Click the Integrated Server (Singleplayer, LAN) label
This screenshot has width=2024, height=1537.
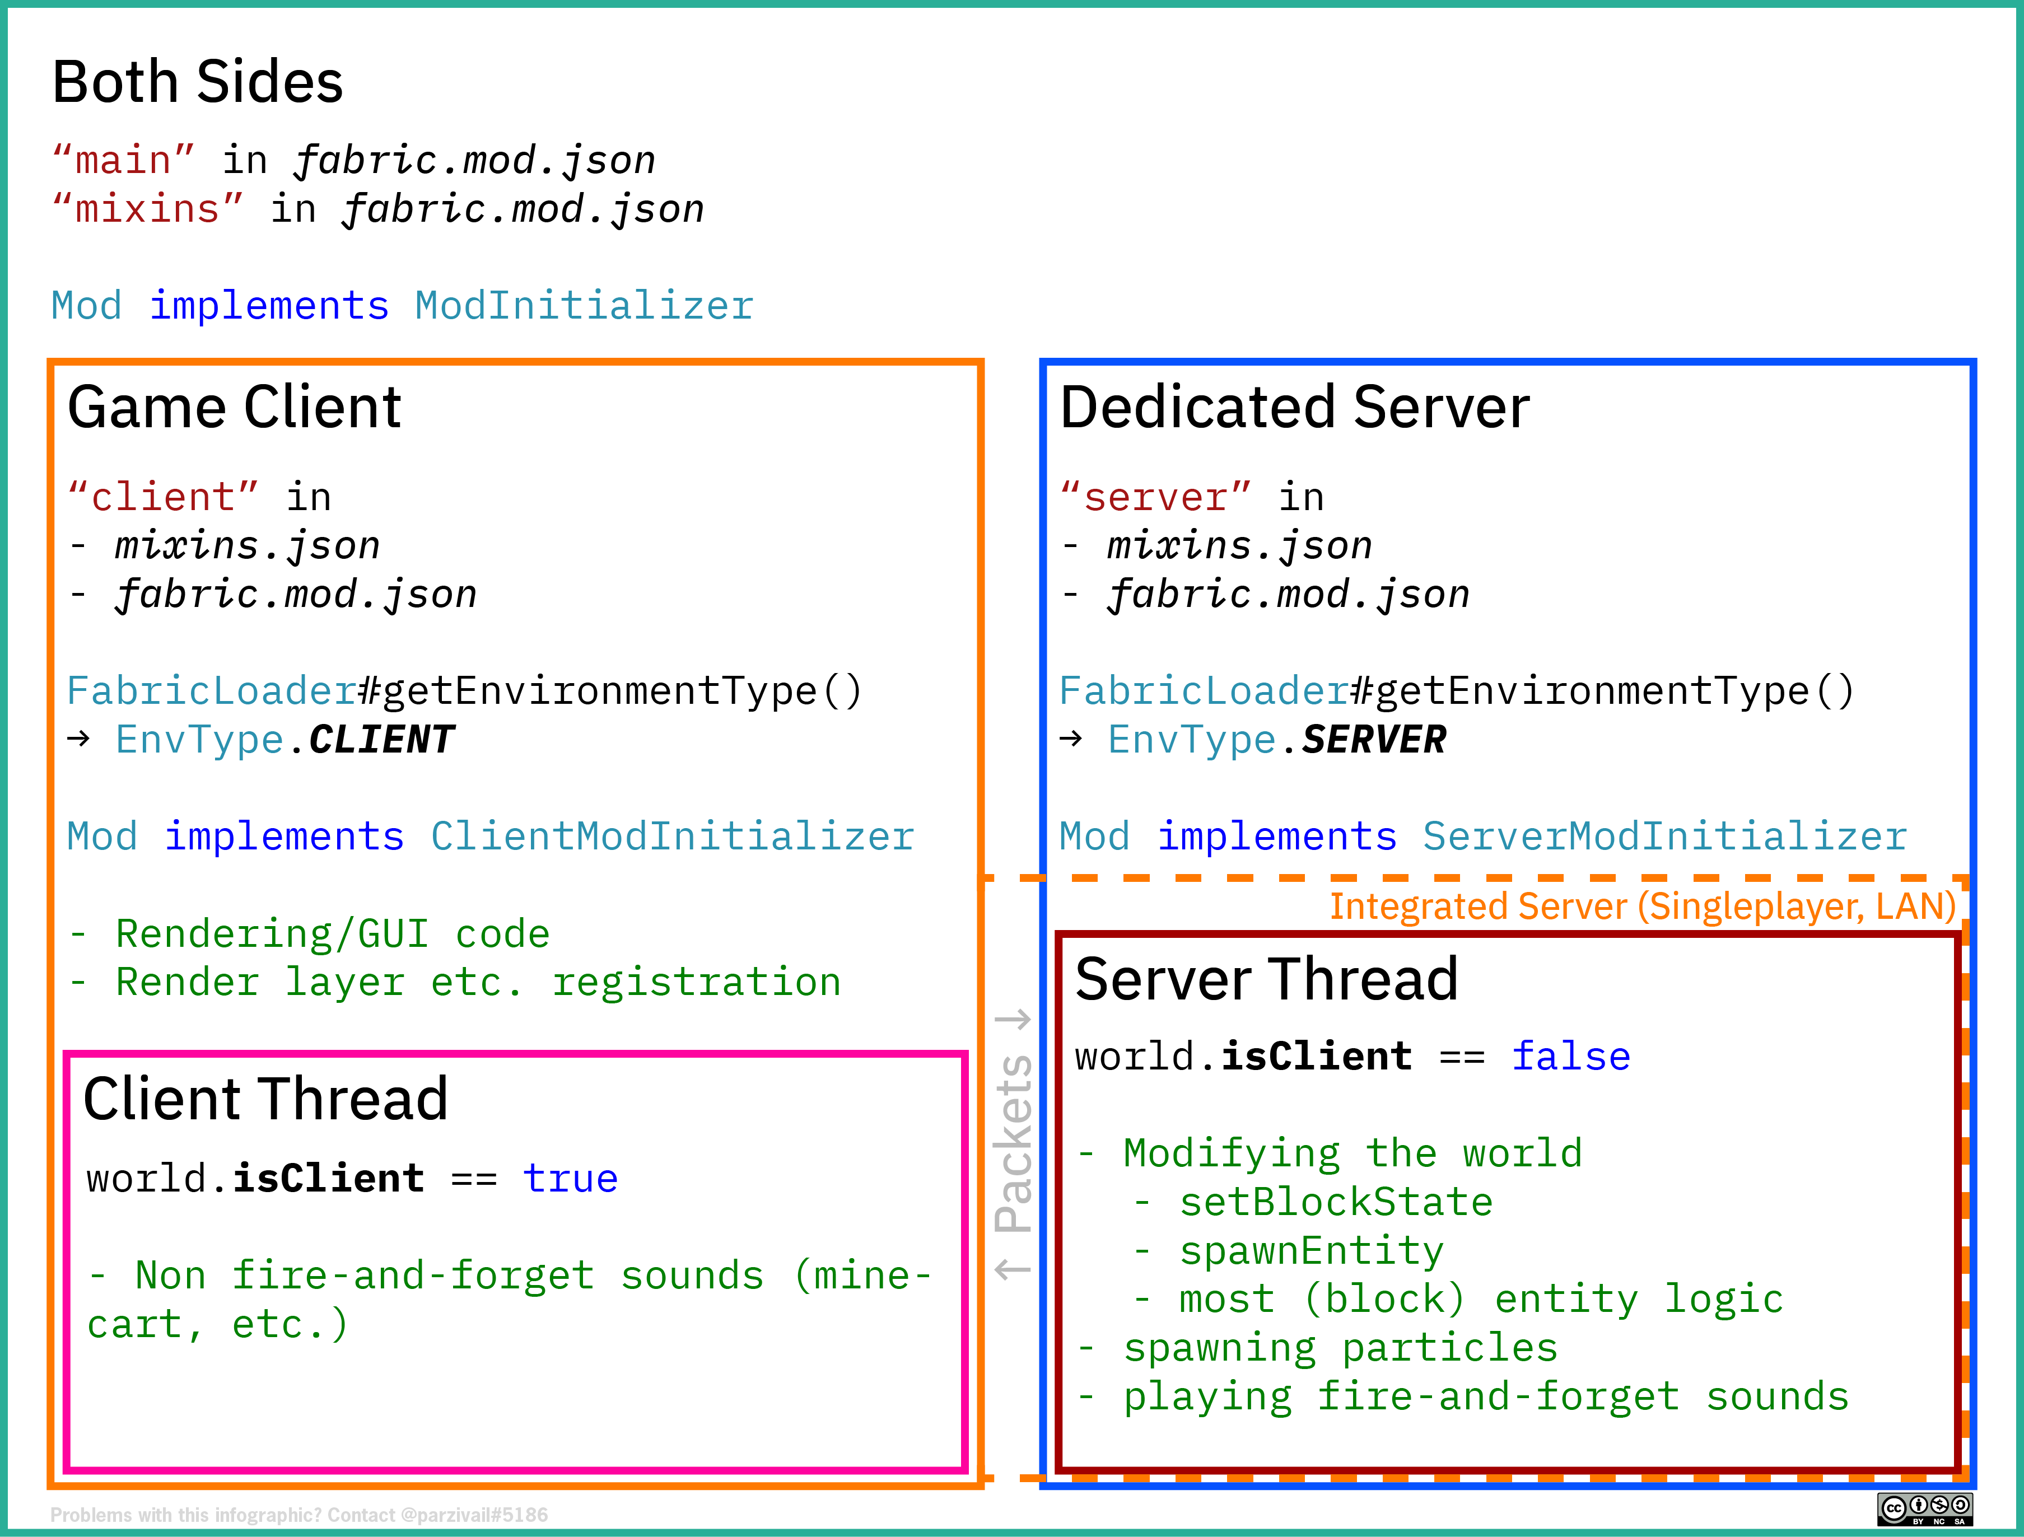(1643, 907)
